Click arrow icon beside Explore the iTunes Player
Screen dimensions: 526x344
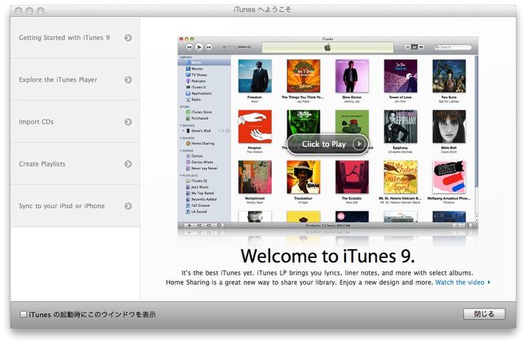click(x=128, y=80)
